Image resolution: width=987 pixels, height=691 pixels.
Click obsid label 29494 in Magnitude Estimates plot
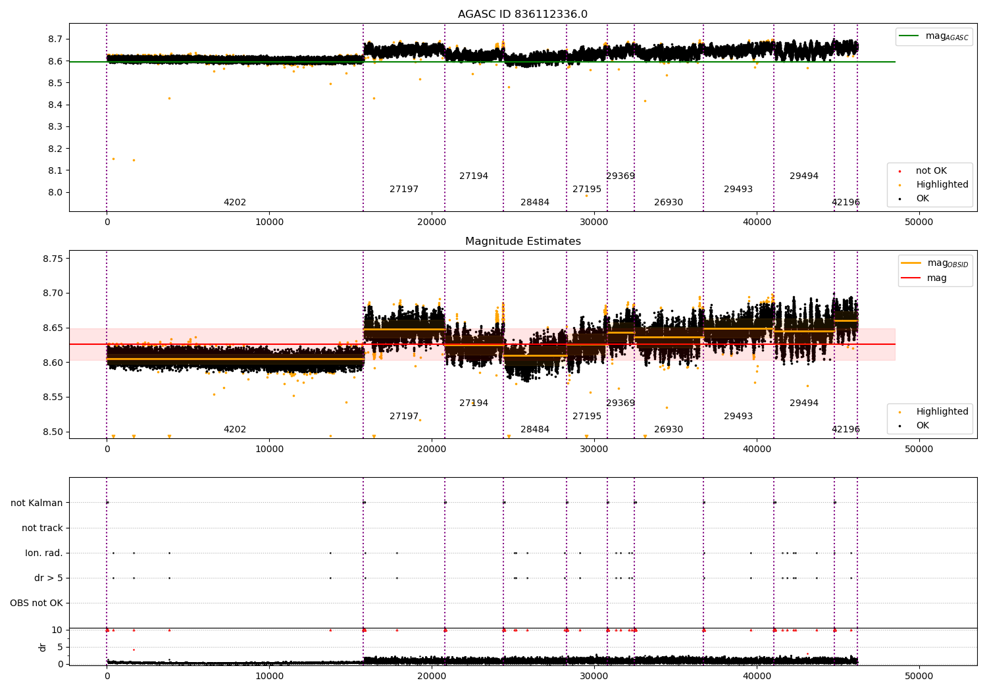tap(804, 403)
